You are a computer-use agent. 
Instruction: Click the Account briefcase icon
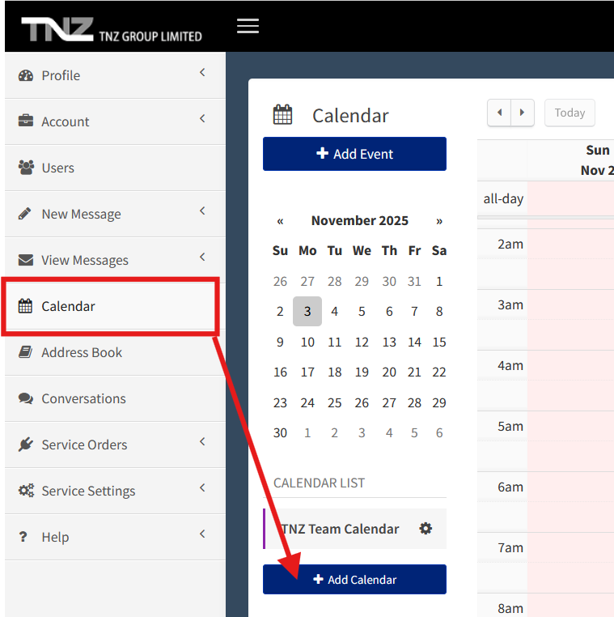[x=26, y=121]
